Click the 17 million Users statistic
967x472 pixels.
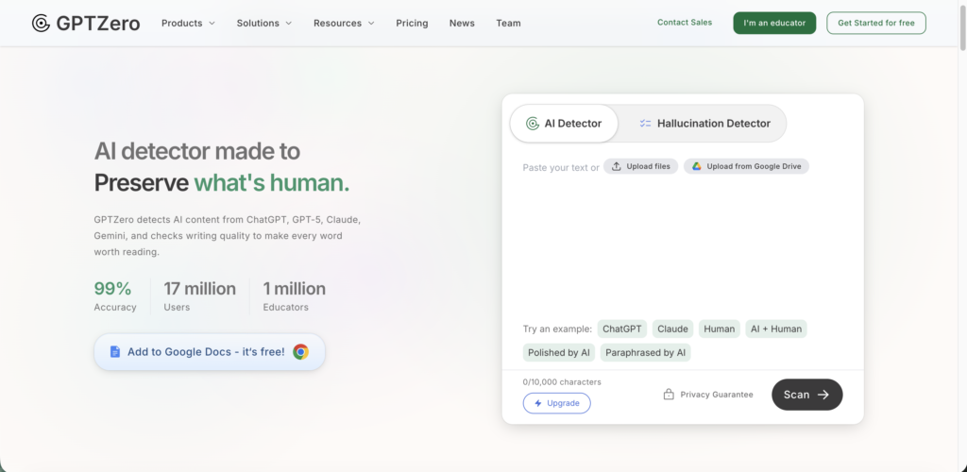[x=200, y=296]
